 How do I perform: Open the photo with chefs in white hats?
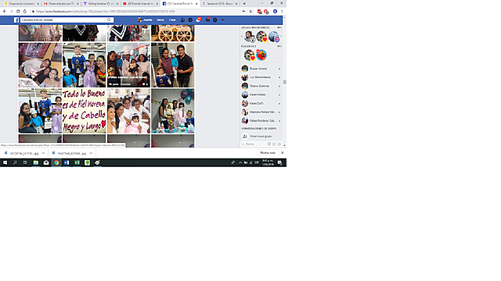point(128,65)
